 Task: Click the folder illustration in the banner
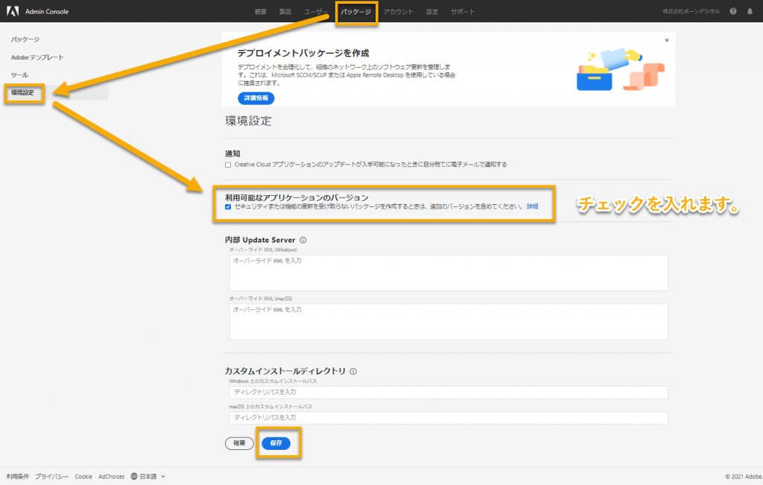tap(620, 69)
